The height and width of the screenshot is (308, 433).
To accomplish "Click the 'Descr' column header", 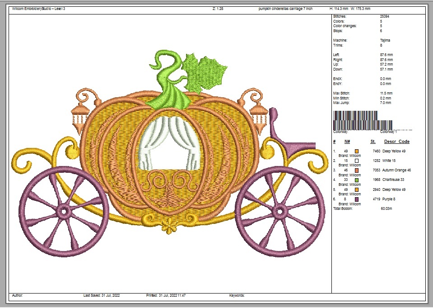I will (391, 142).
